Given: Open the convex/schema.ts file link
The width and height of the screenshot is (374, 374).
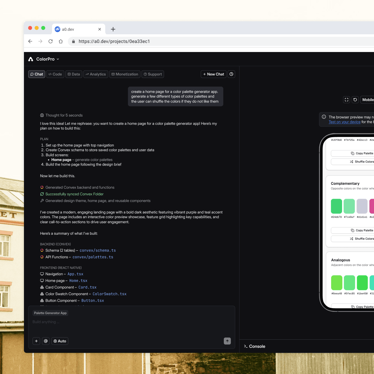Looking at the screenshot, I should point(98,250).
